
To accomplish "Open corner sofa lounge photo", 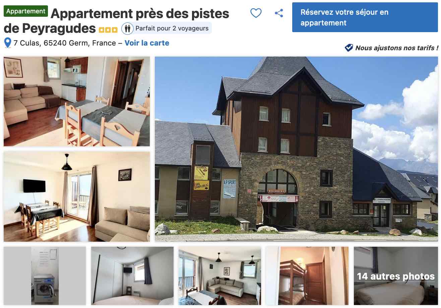I will tap(220, 276).
